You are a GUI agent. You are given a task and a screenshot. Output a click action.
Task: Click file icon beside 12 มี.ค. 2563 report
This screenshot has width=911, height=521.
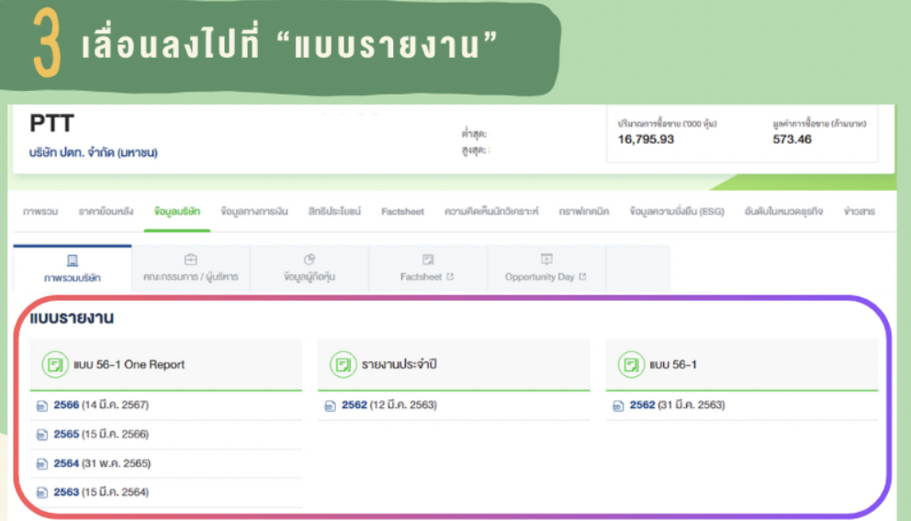330,405
